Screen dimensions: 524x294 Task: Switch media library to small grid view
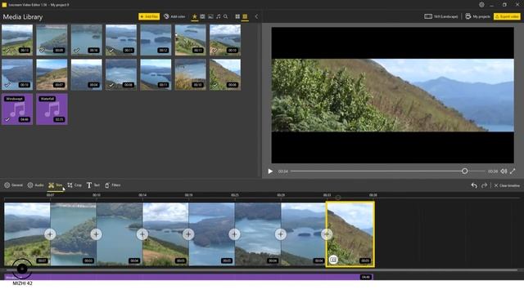[x=237, y=16]
